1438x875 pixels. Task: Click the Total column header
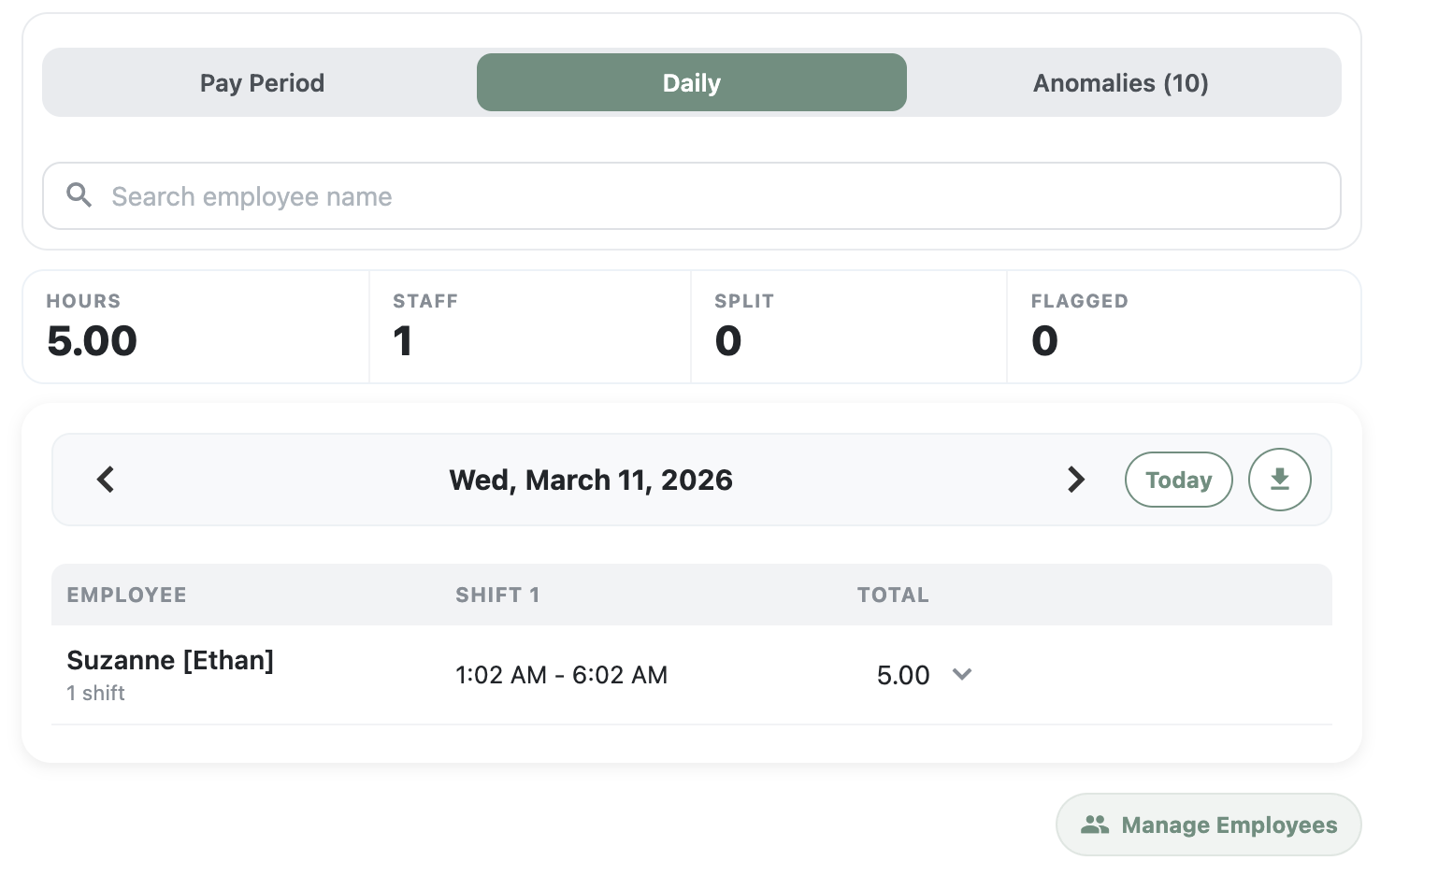coord(893,595)
